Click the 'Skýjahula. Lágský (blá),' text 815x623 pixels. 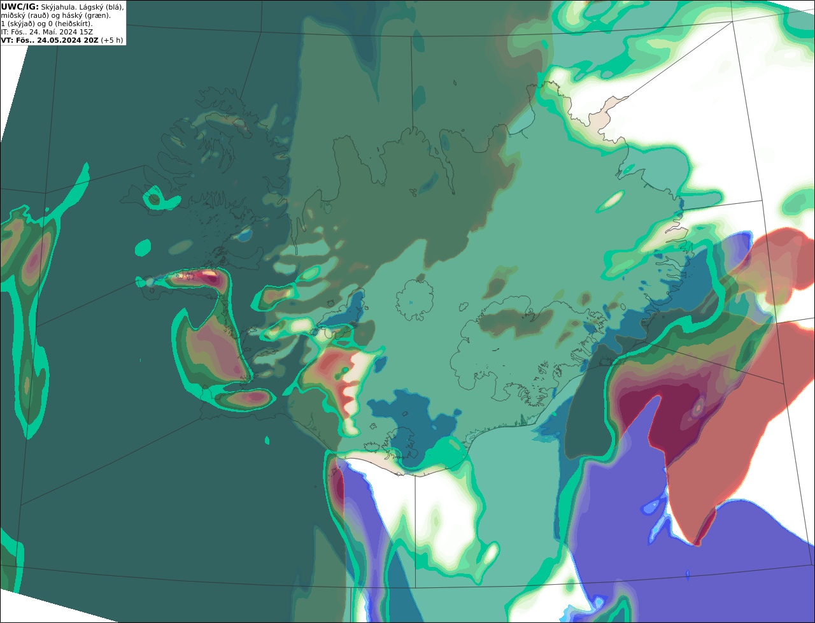(83, 7)
